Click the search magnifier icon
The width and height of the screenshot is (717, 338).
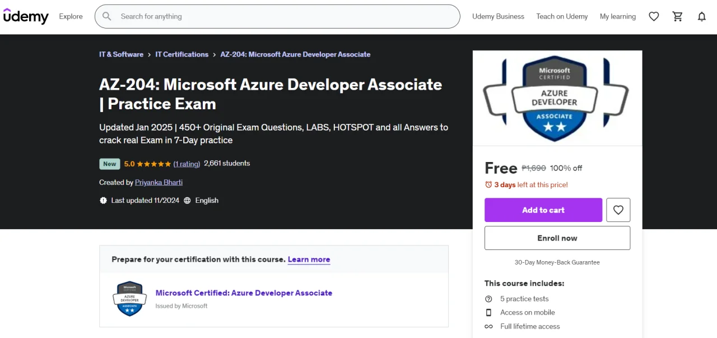pos(107,16)
